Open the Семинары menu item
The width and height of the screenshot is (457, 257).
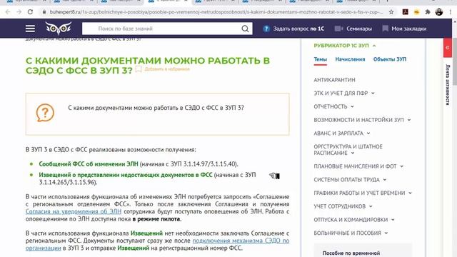coord(359,29)
